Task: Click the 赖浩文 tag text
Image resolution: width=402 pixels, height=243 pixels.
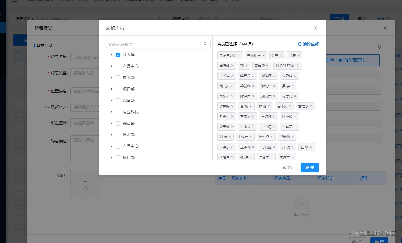Action: [x=225, y=86]
